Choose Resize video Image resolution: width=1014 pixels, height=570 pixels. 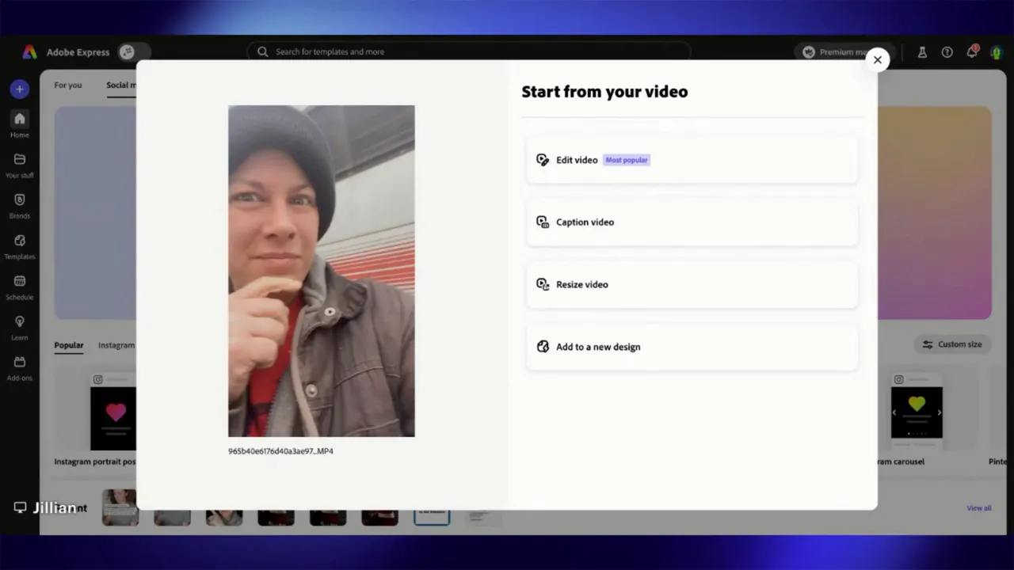[x=691, y=284]
